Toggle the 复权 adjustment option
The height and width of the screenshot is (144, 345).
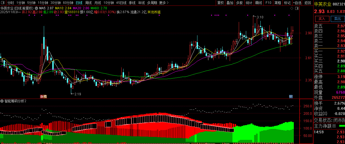220,3
